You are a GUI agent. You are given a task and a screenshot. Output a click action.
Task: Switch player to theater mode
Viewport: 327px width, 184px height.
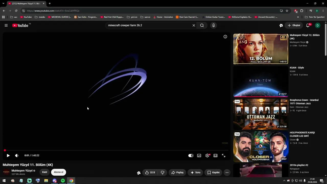point(215,155)
